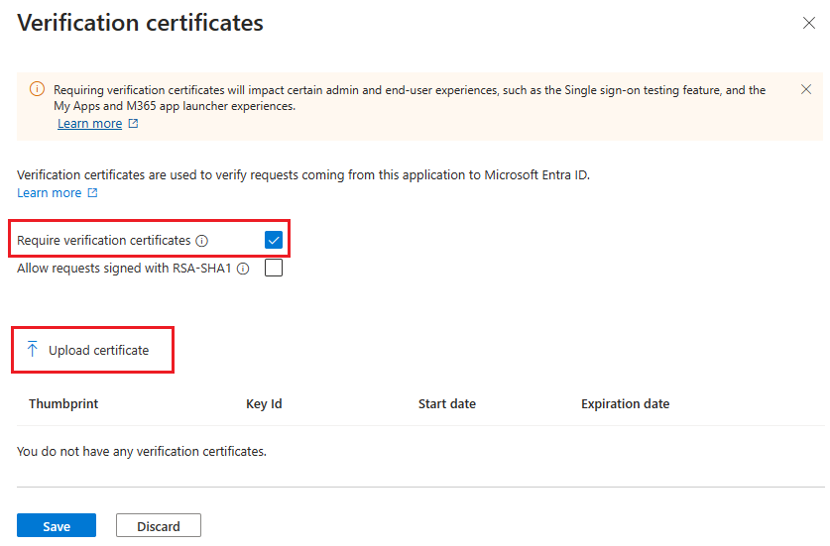Discard the changes
This screenshot has width=830, height=546.
159,526
